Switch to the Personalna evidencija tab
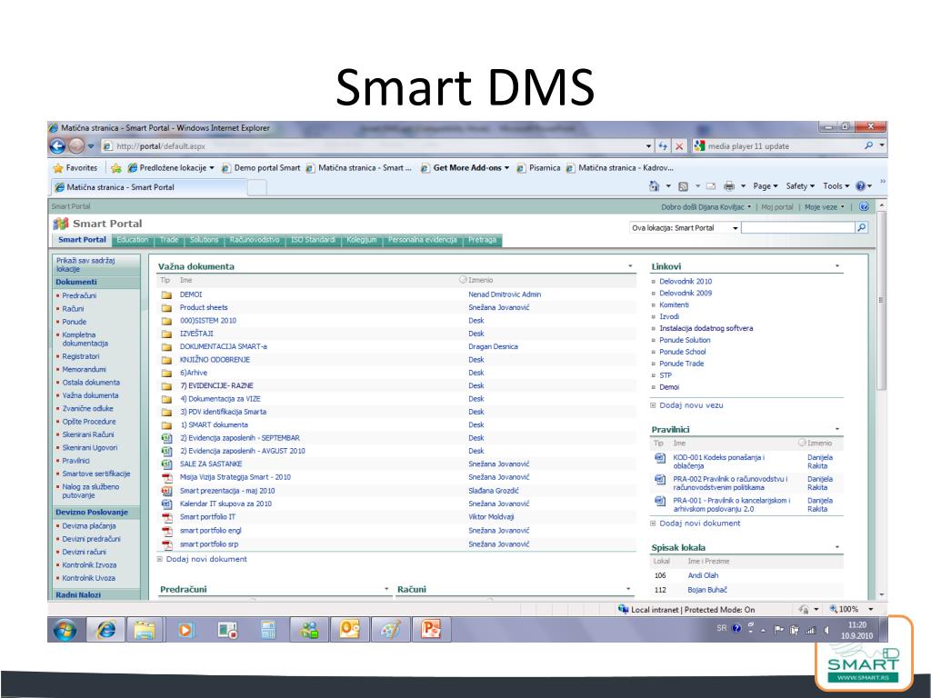This screenshot has width=931, height=698. pos(422,240)
